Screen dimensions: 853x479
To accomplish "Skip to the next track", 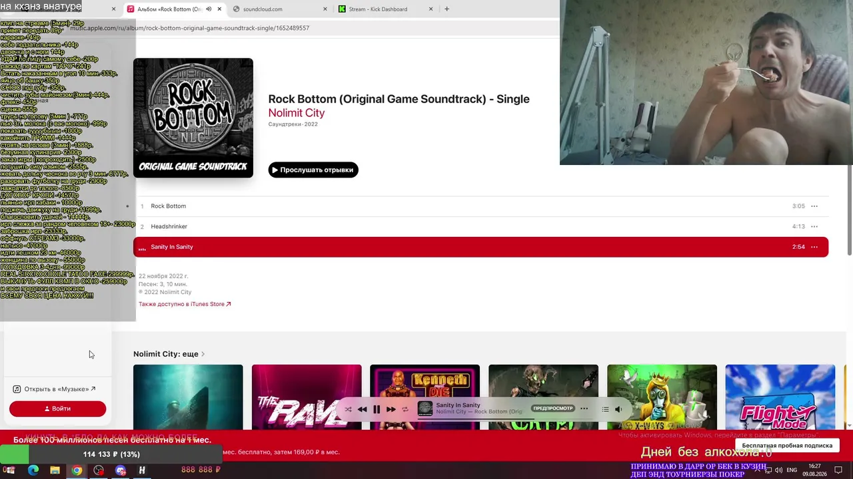I will pyautogui.click(x=391, y=409).
